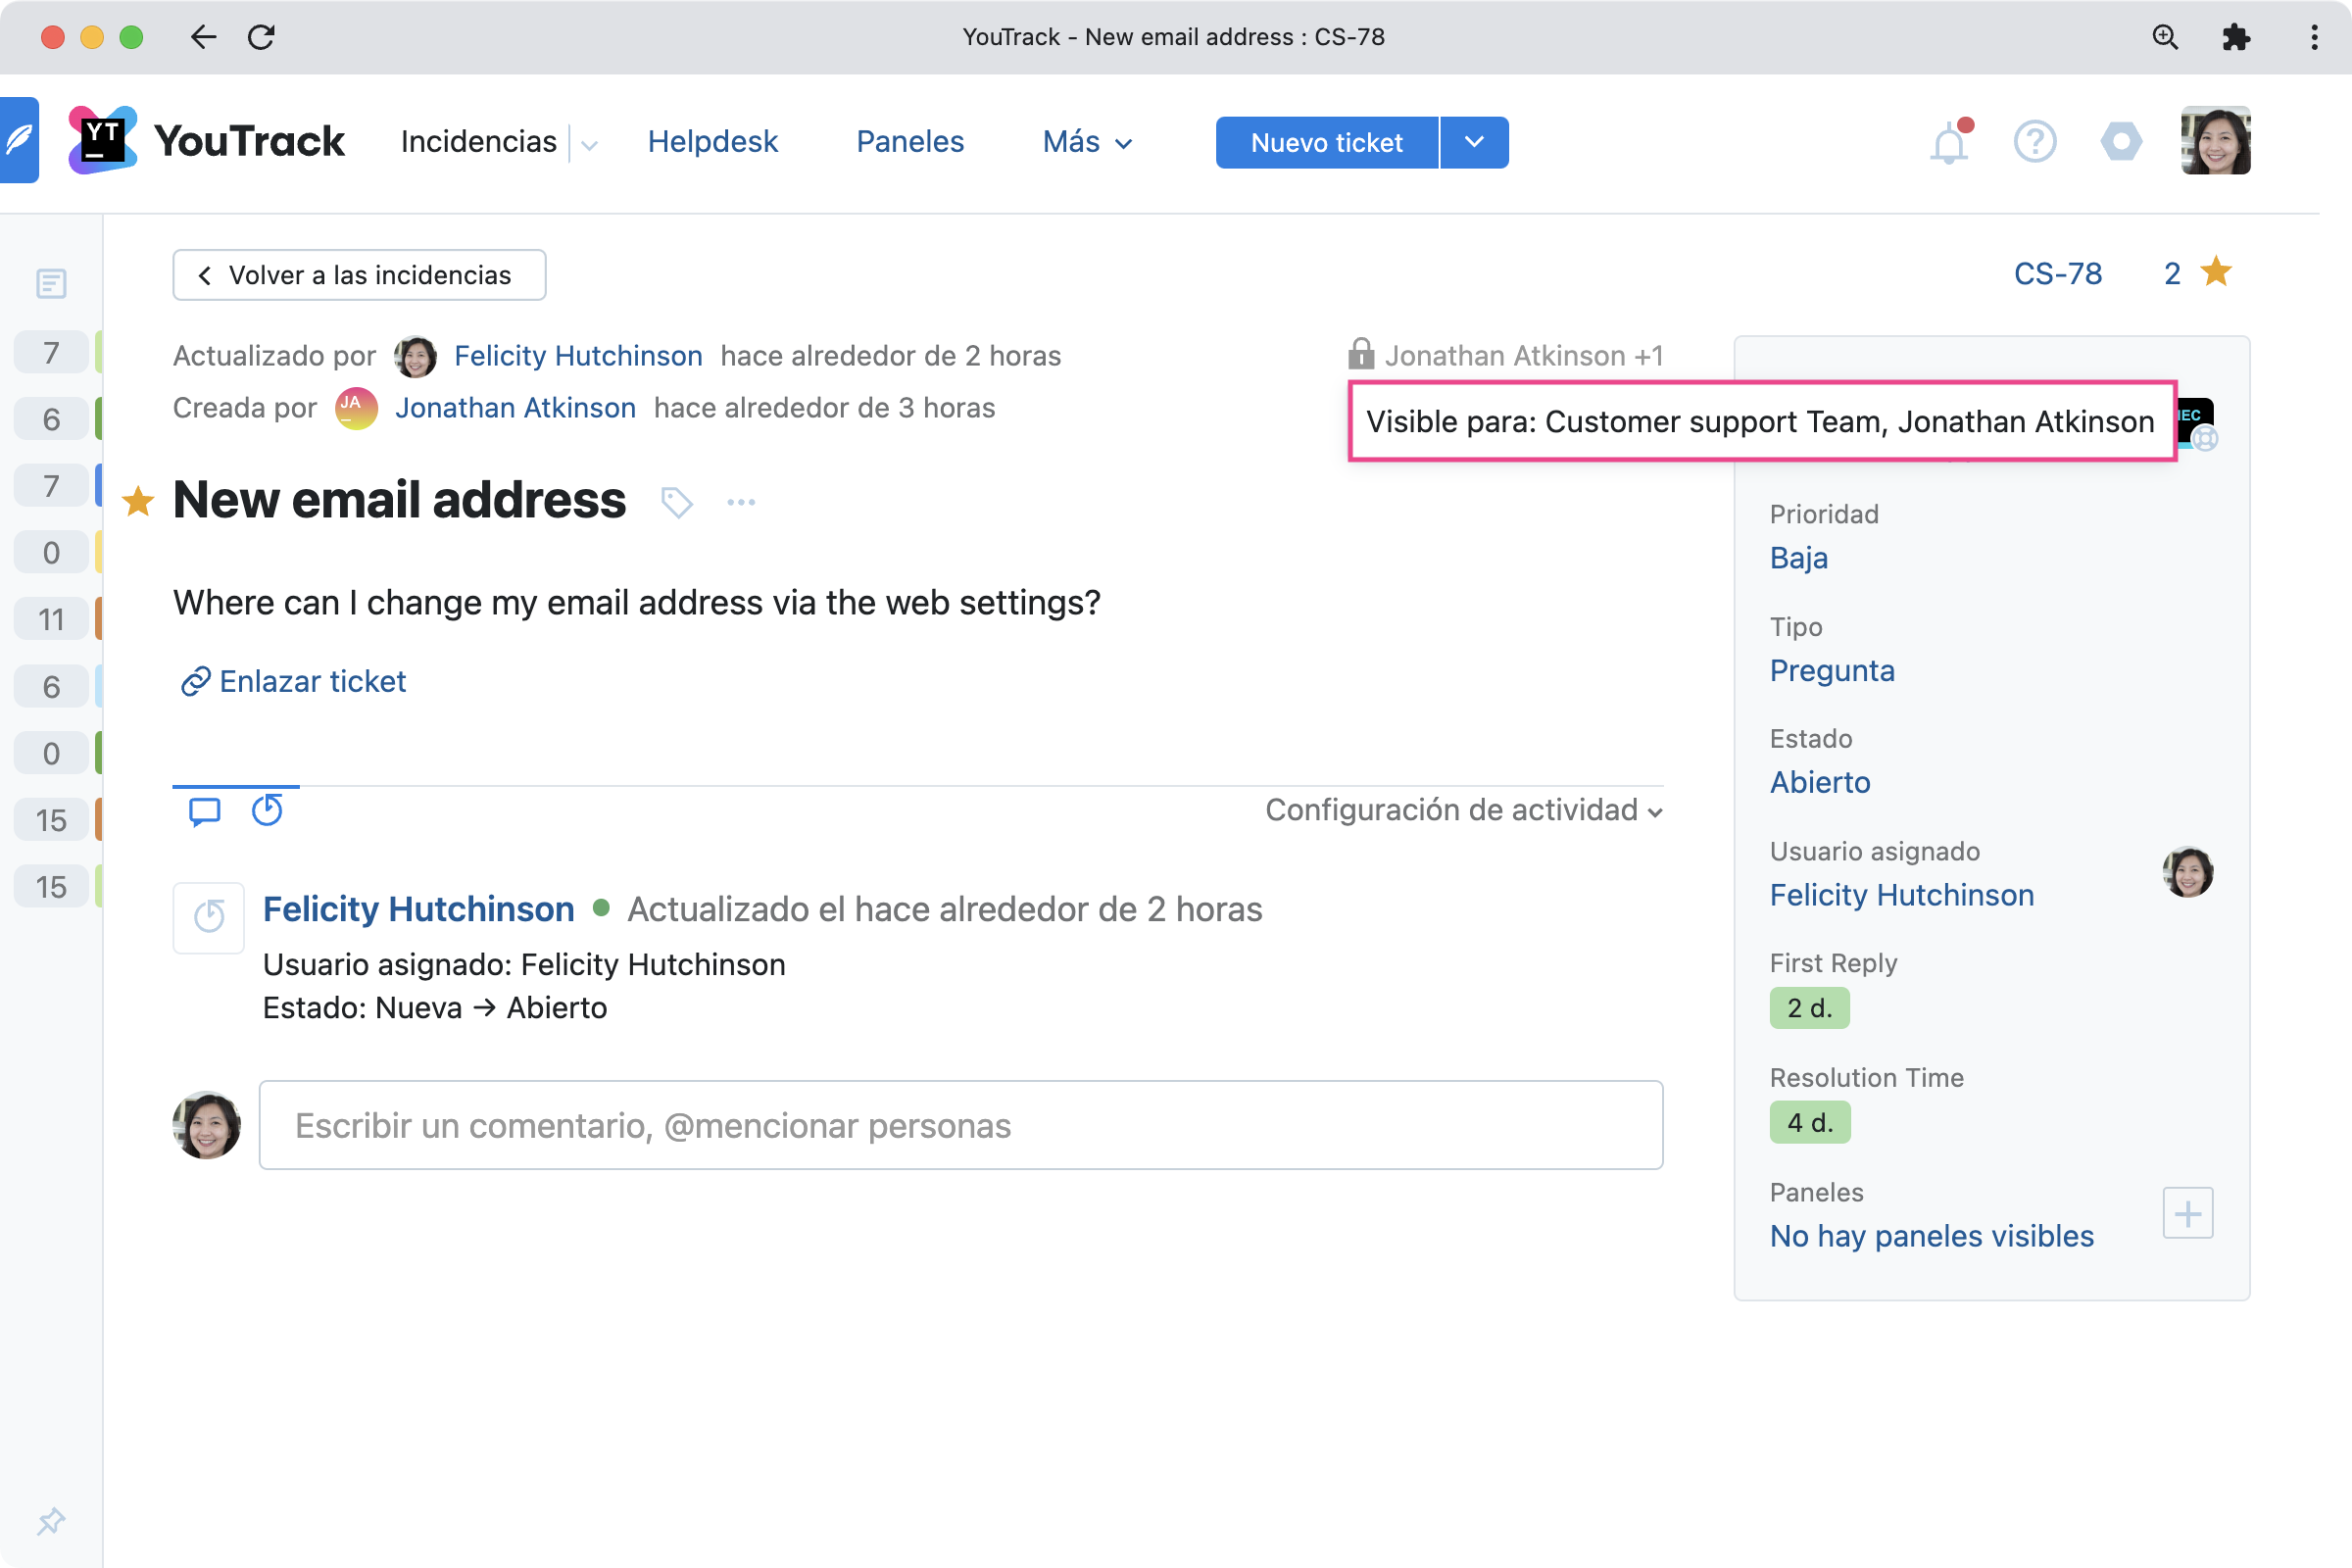Open the browser extensions puzzle icon
This screenshot has width=2352, height=1568.
click(2236, 37)
